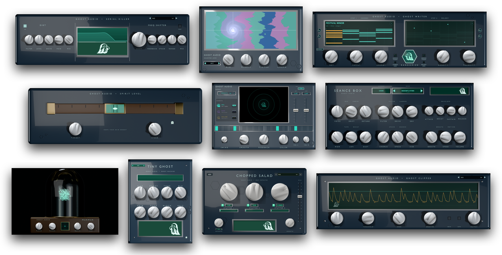Toggle the Veil ghost switch in Morse
This screenshot has height=255, width=502.
pos(234,106)
